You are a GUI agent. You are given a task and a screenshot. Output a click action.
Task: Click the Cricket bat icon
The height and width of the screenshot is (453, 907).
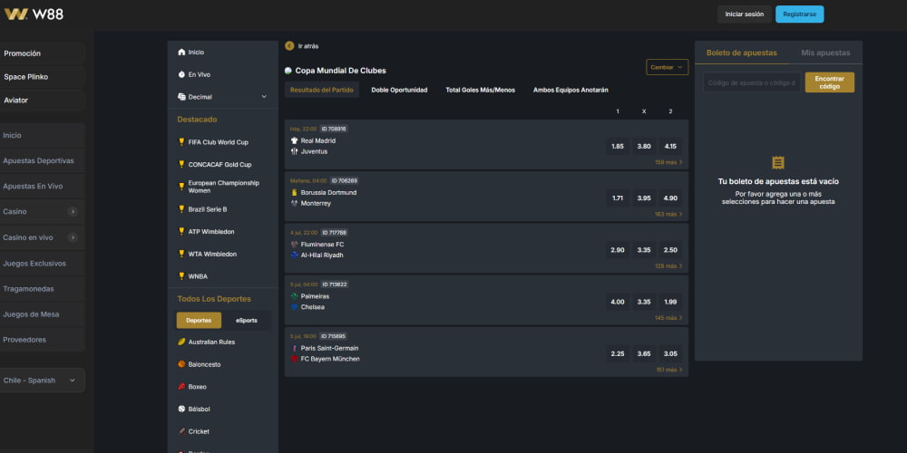click(x=181, y=431)
